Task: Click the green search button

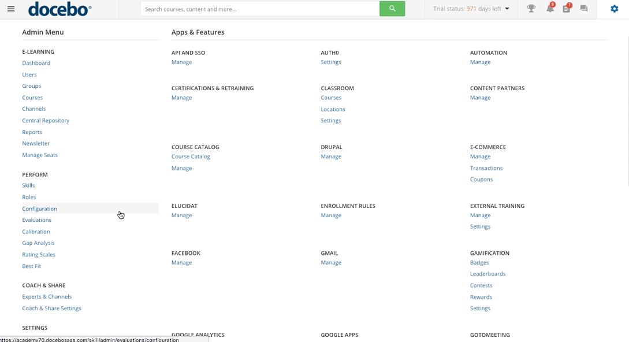Action: coord(392,9)
